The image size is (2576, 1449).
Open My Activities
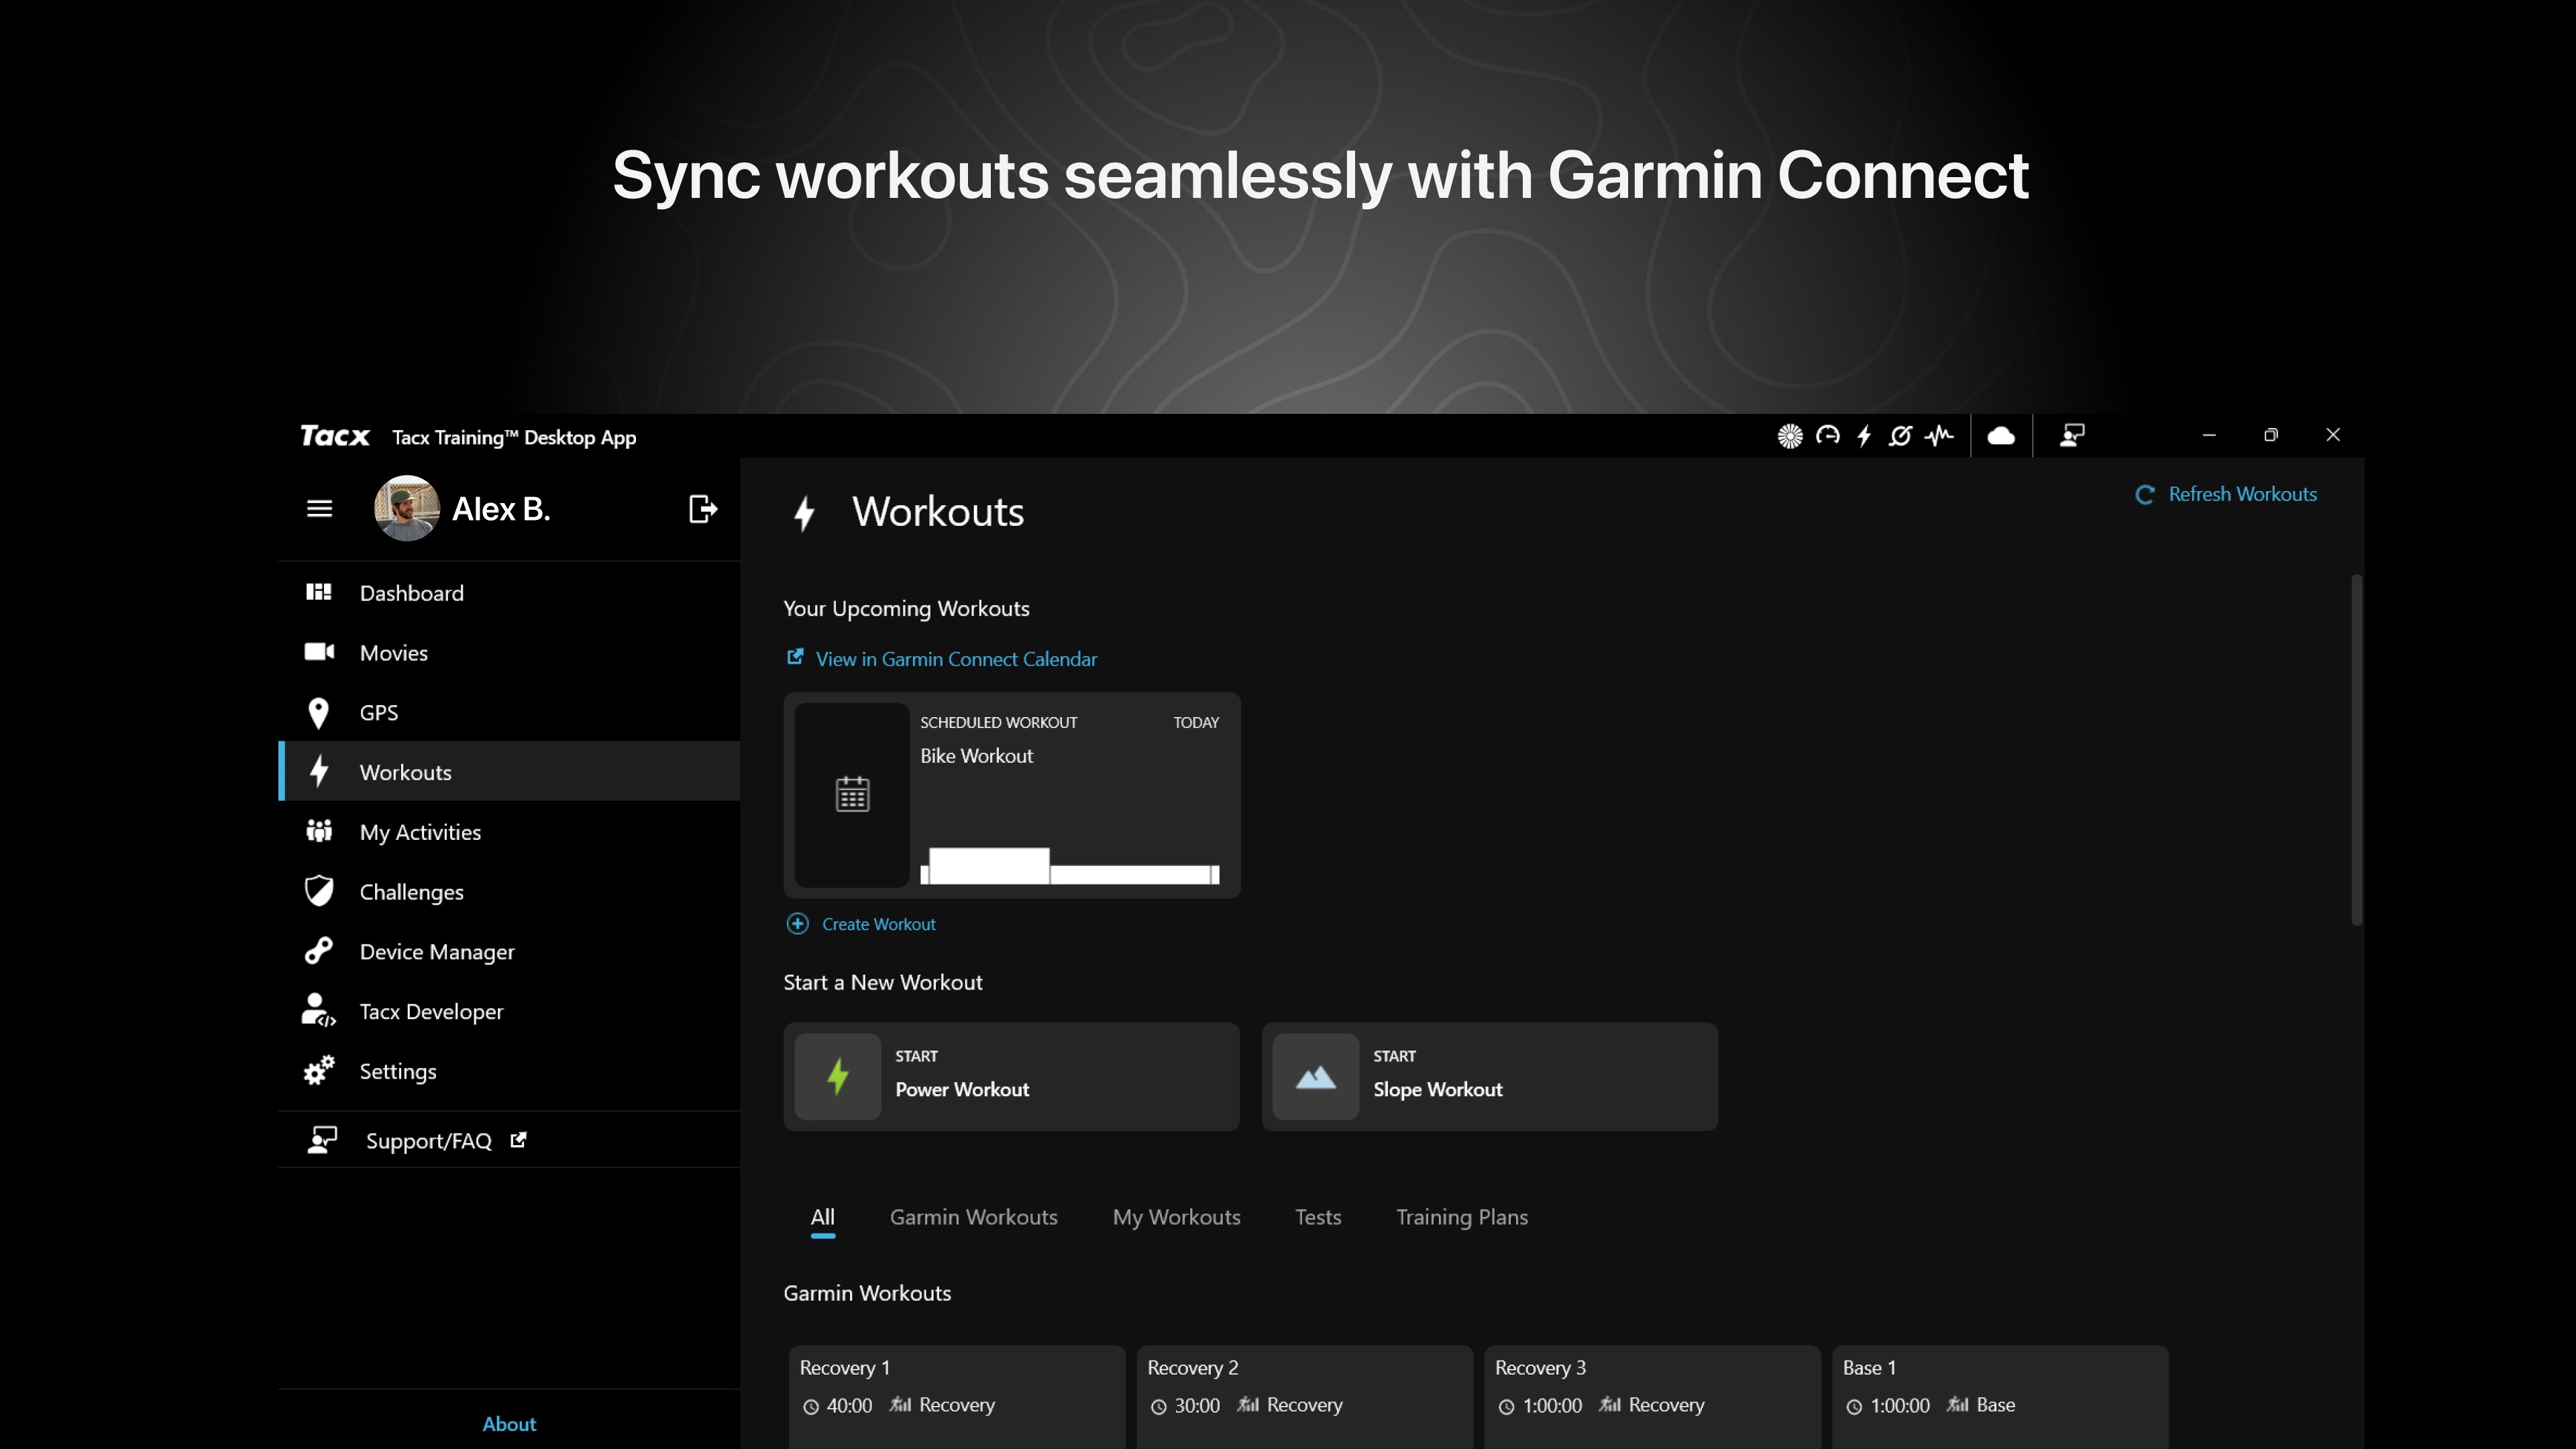(x=509, y=832)
